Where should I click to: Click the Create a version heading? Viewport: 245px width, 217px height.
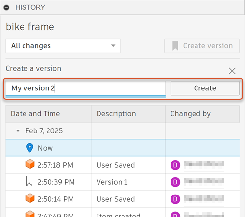[x=33, y=68]
